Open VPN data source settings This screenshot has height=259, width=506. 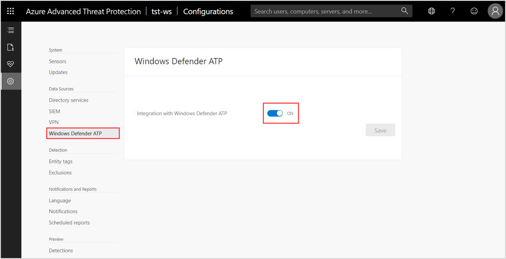coord(54,123)
